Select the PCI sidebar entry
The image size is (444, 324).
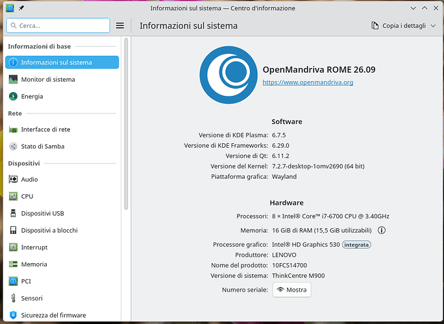click(62, 281)
